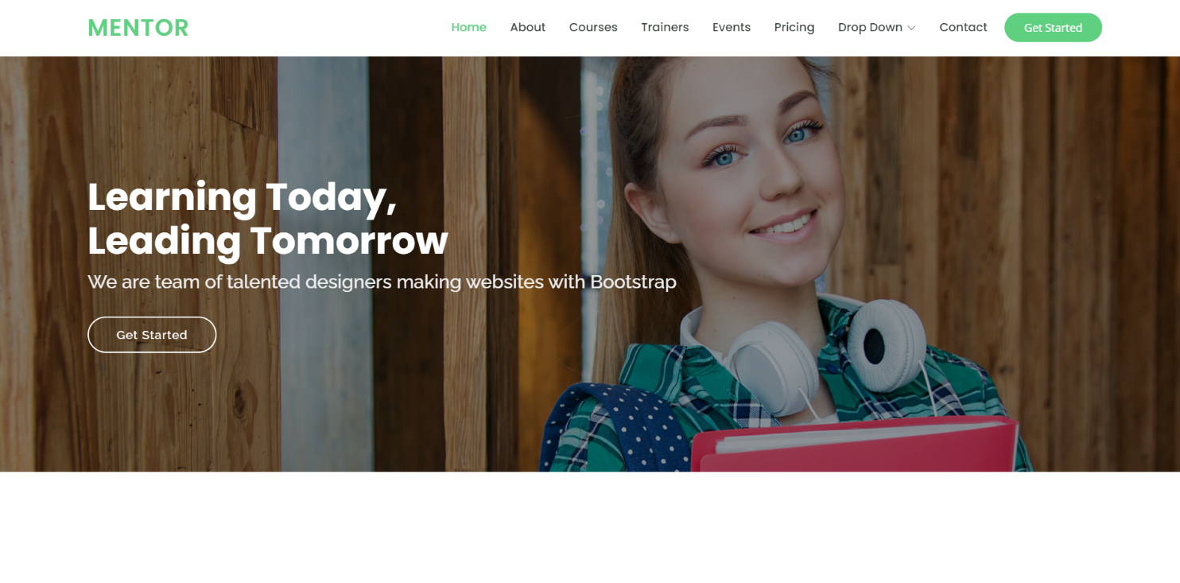Click the 'Learning Today, Leading Tomorrow' heading
Screen dimensions: 1180x583
268,219
